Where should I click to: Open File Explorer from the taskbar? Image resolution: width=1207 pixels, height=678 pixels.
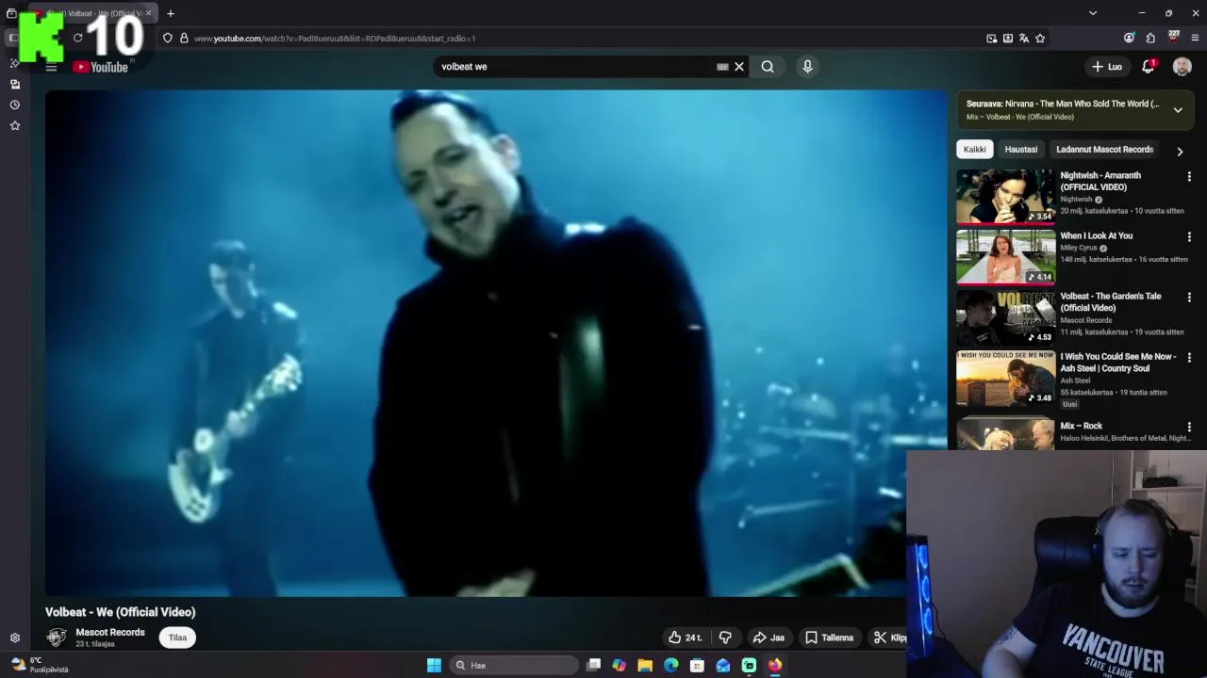coord(645,665)
